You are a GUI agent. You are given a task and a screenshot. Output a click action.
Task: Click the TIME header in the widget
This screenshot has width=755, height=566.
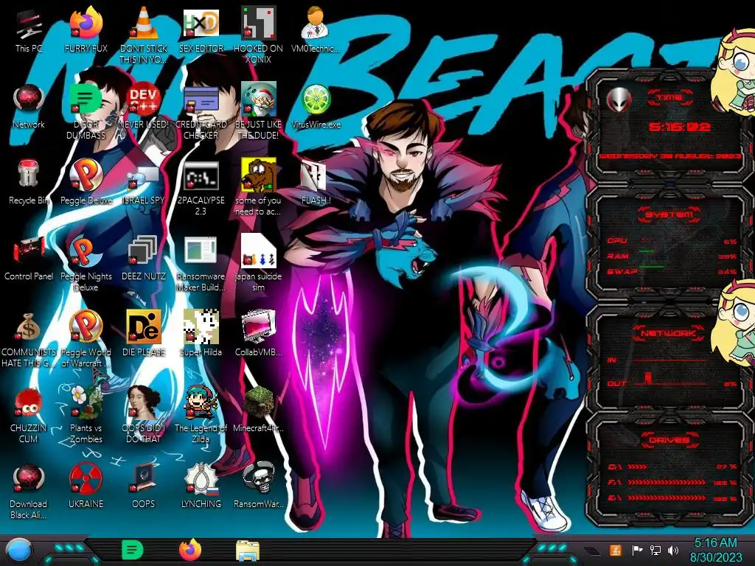(x=669, y=98)
